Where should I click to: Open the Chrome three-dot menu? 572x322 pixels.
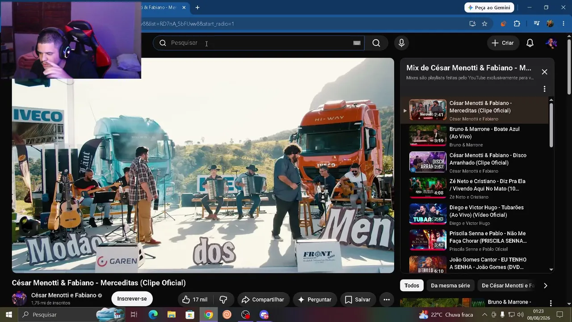point(564,24)
